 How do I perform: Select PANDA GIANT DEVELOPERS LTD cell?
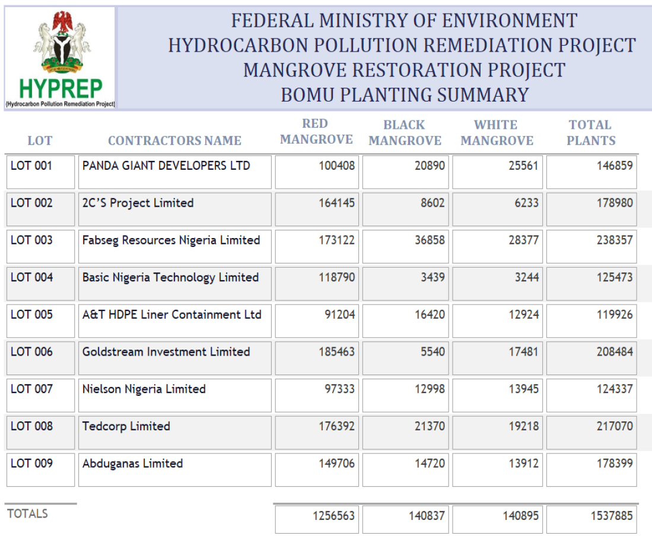coord(174,172)
